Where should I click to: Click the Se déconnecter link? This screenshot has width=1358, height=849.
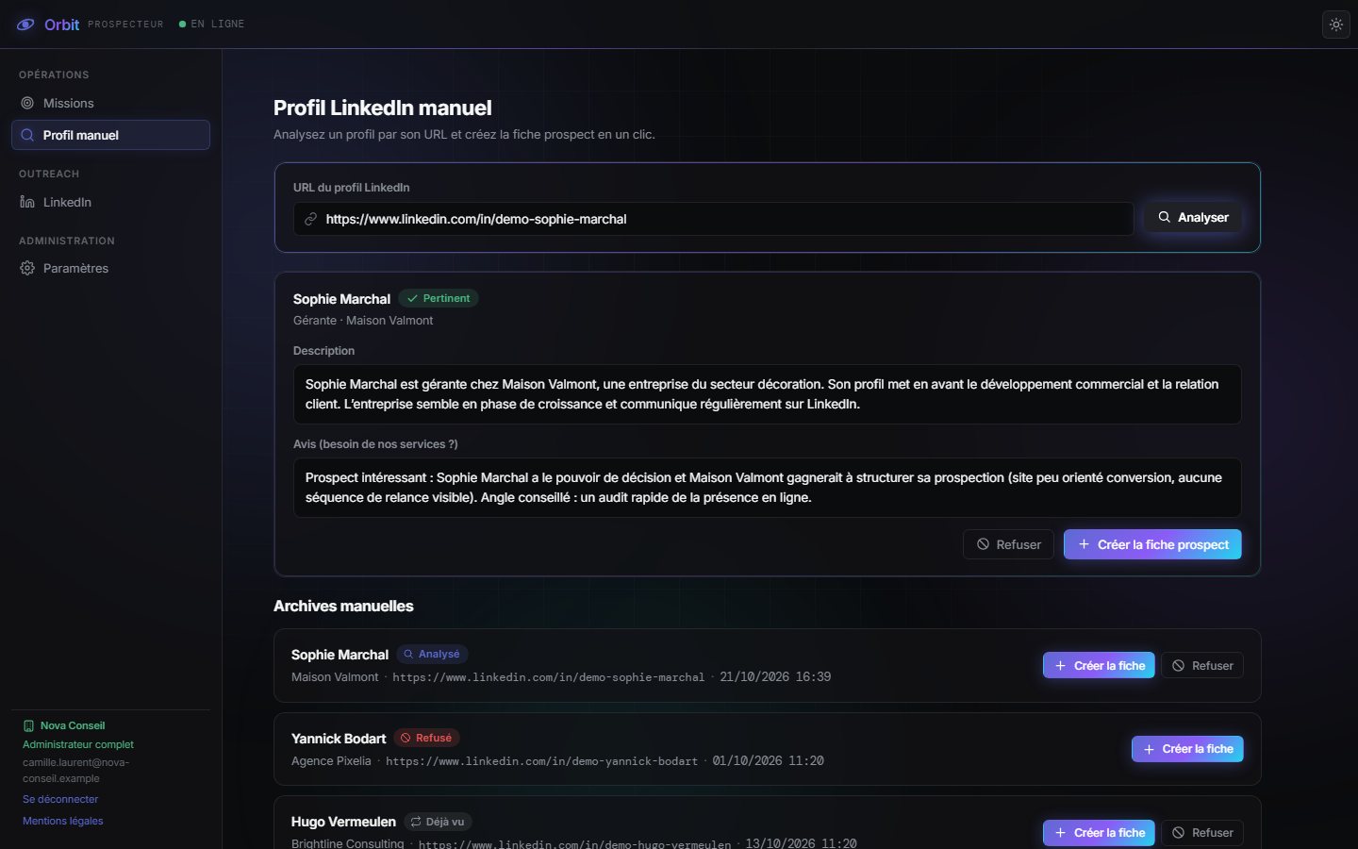[x=60, y=799]
